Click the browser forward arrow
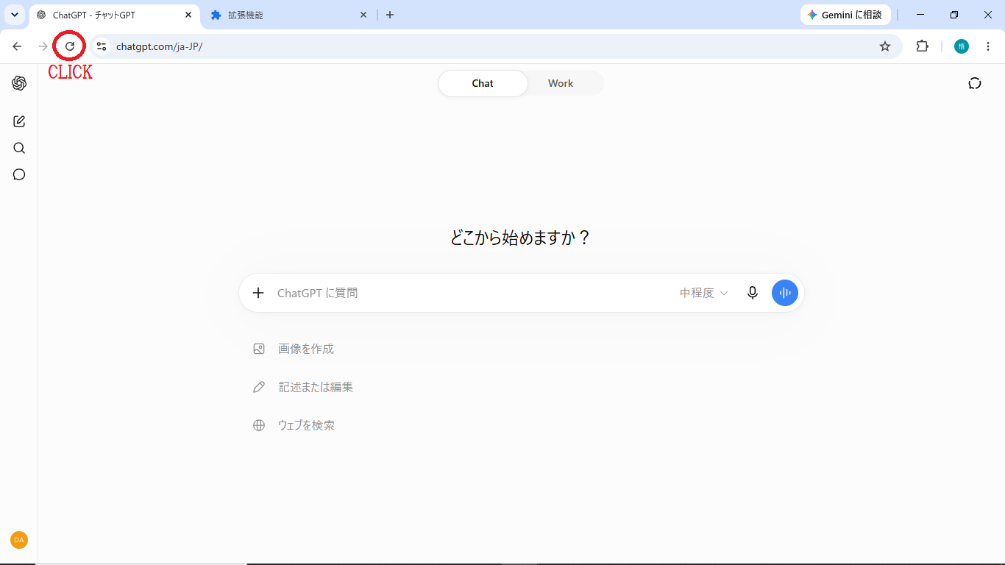The height and width of the screenshot is (565, 1005). (43, 46)
